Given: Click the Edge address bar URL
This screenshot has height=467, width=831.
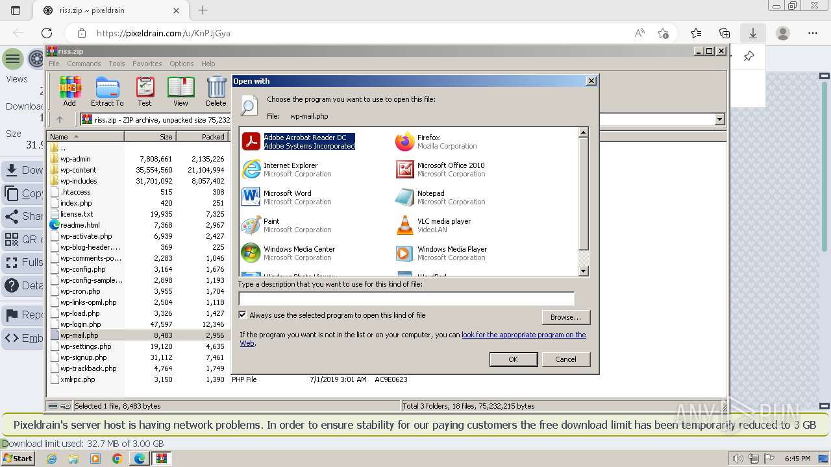Looking at the screenshot, I should coord(164,33).
